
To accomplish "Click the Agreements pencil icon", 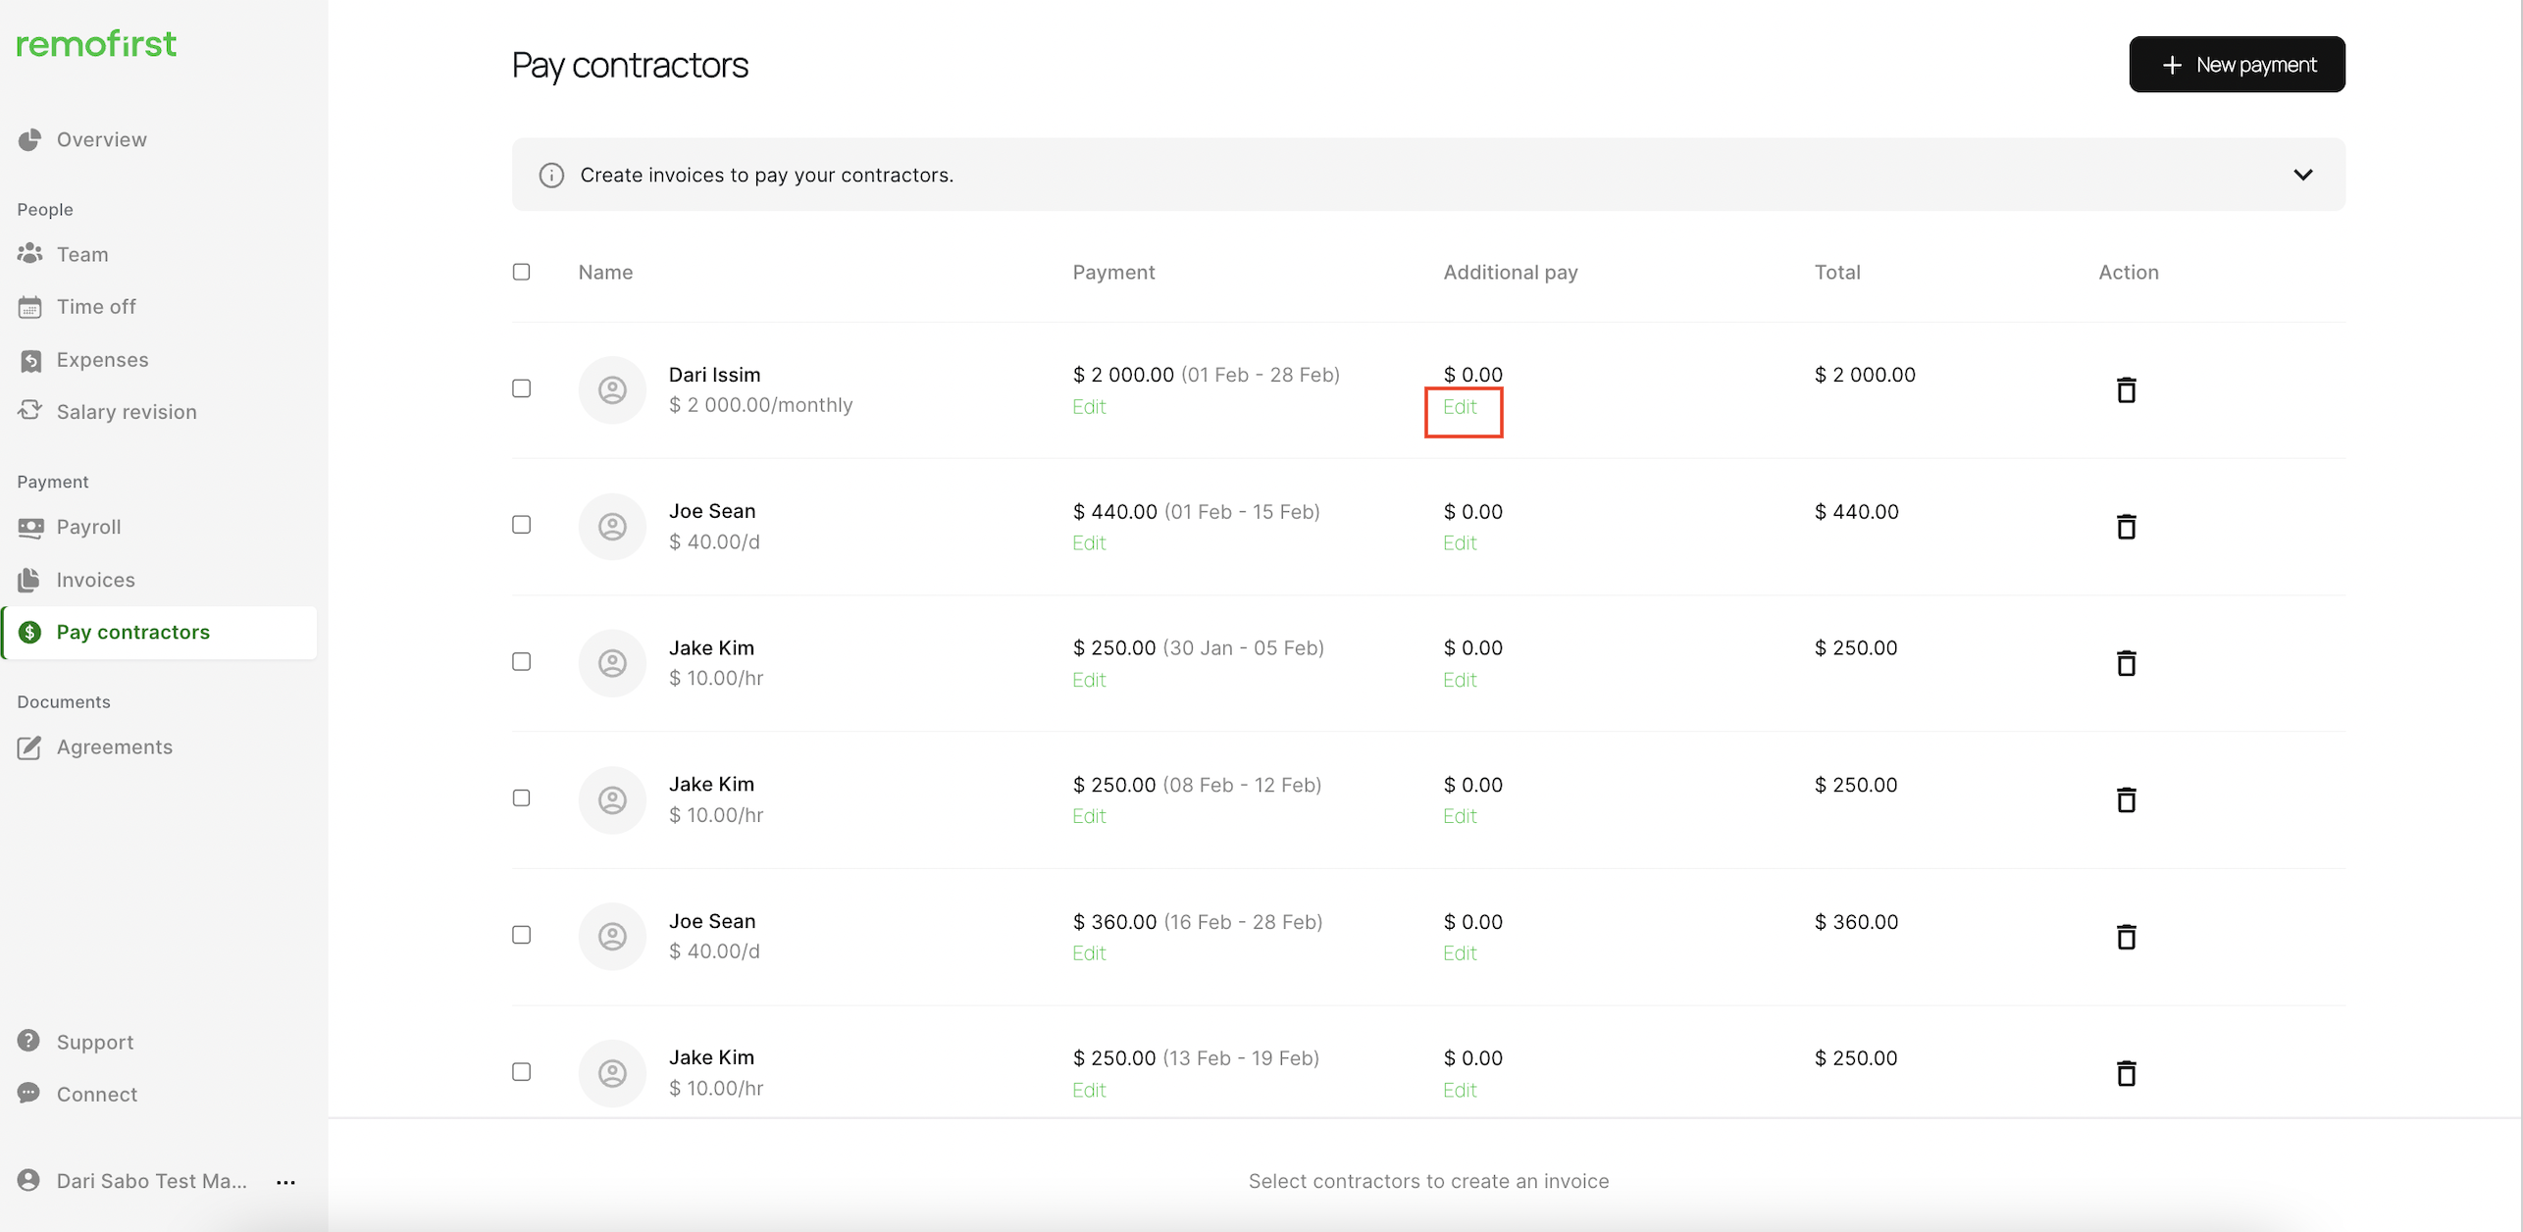I will (29, 747).
